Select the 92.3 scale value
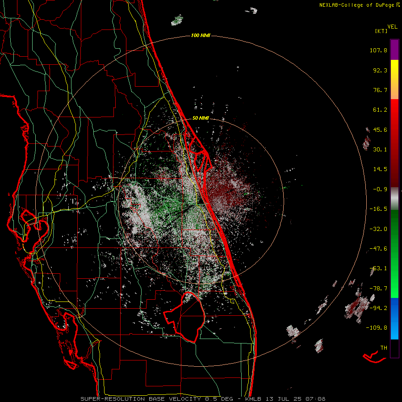 click(x=380, y=70)
